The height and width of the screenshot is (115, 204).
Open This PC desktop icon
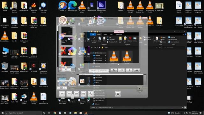5,52
